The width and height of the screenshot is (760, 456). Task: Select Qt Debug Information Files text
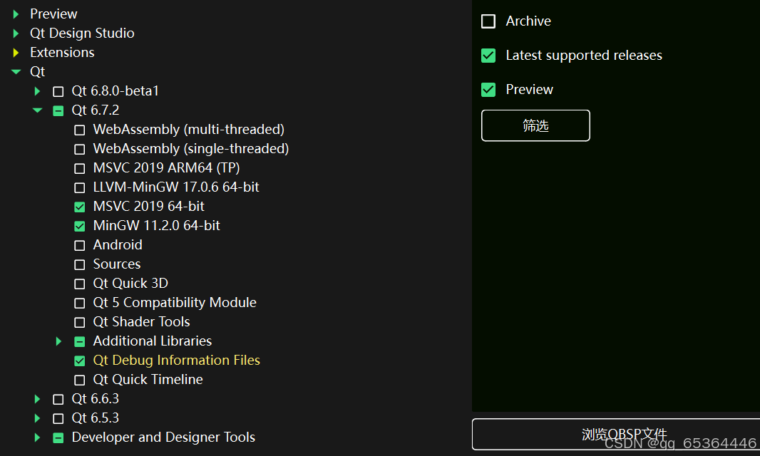pos(176,360)
